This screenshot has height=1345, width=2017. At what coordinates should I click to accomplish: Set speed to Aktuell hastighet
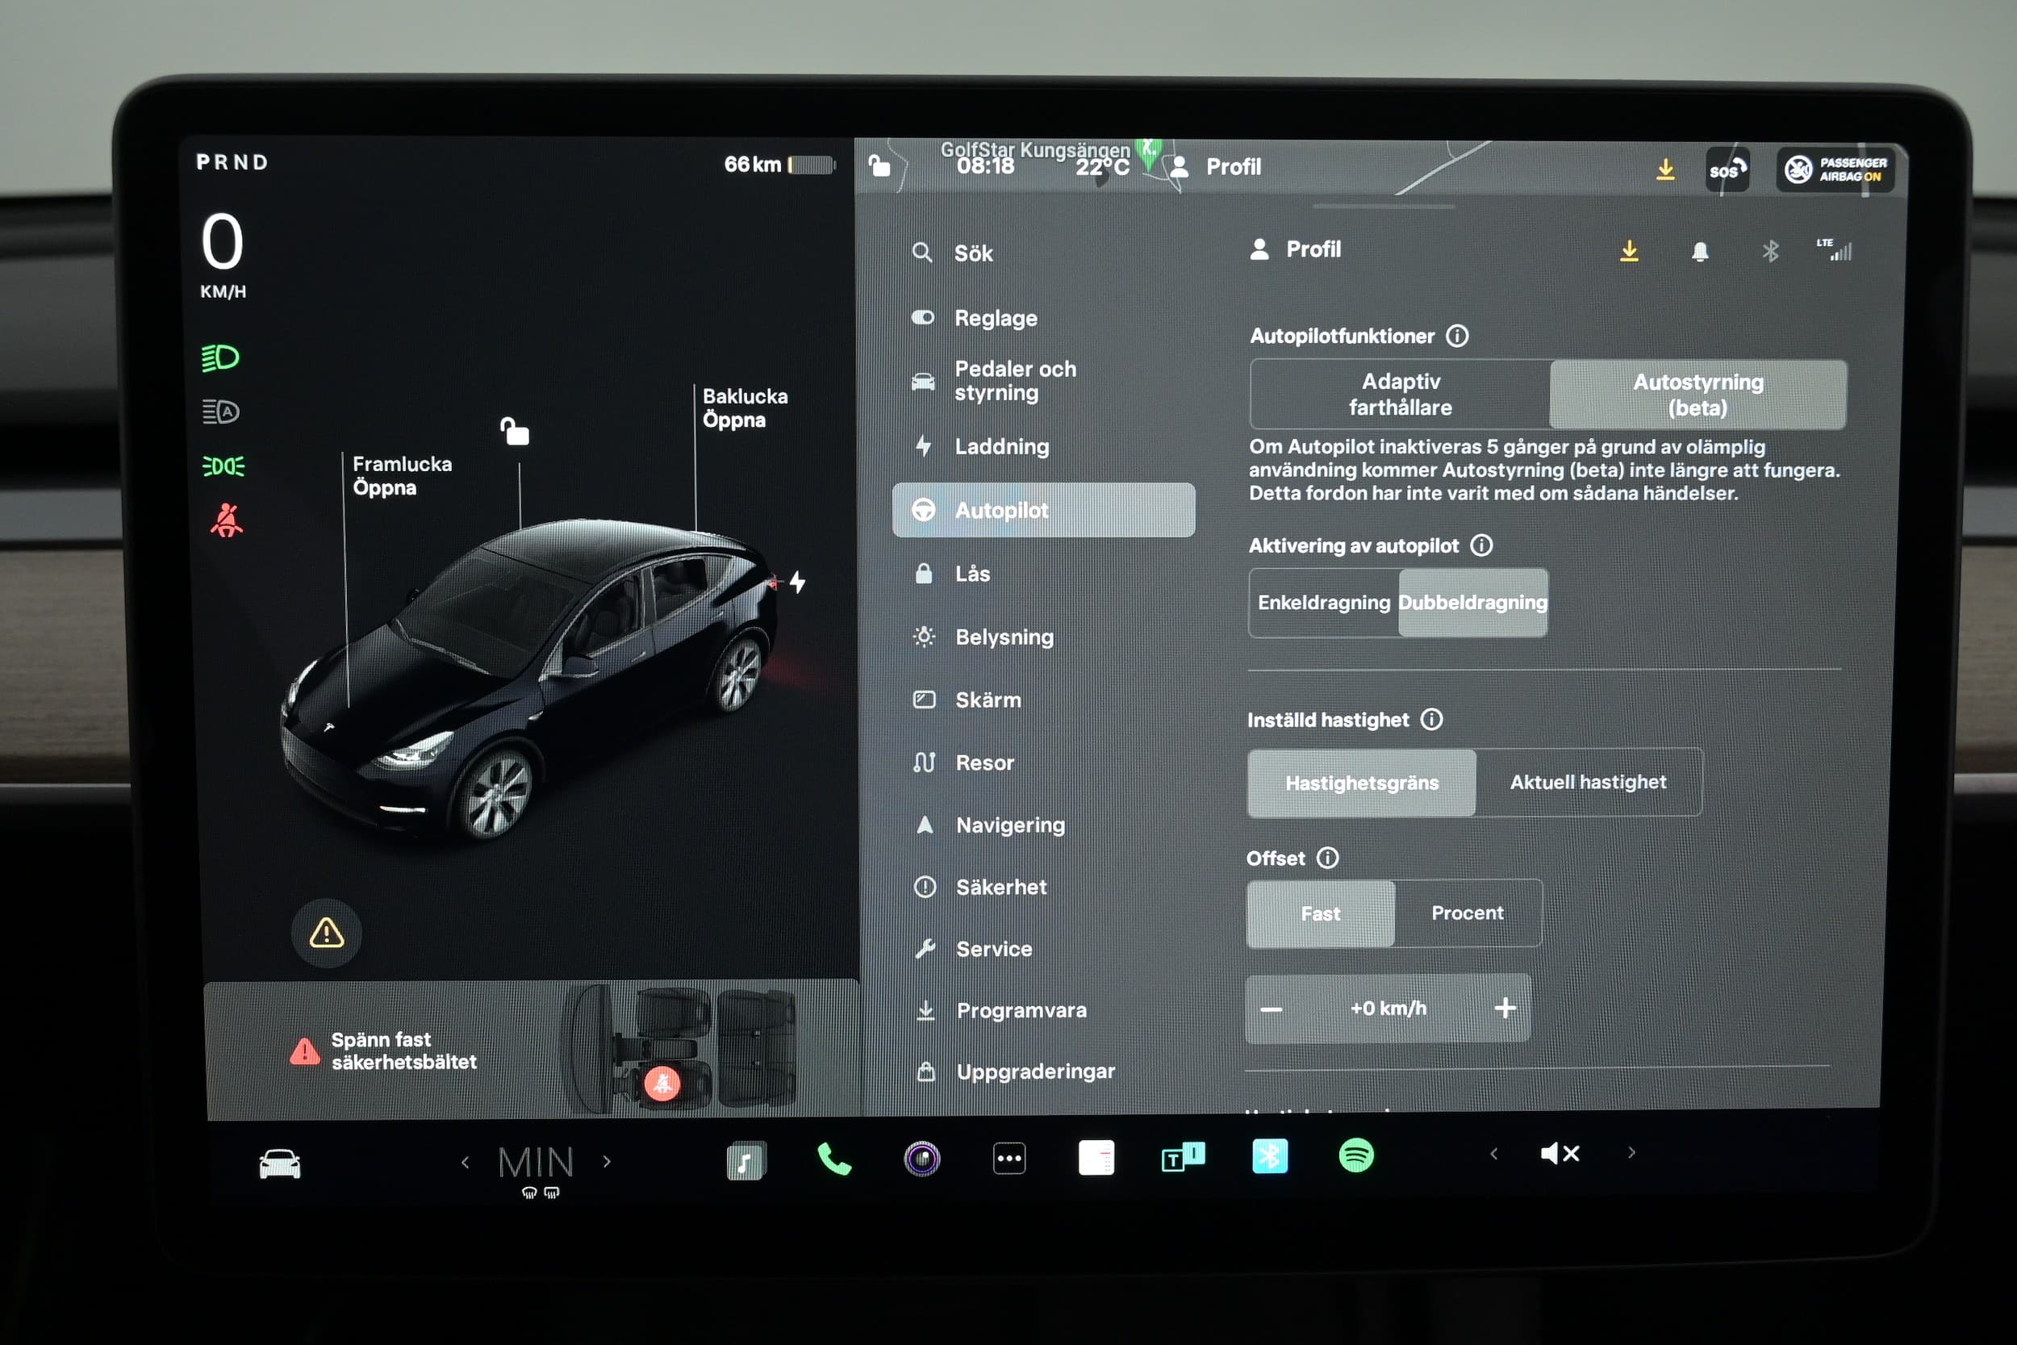(1589, 782)
